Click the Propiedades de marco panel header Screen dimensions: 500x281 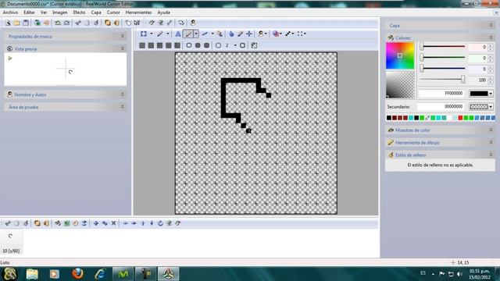(x=66, y=37)
